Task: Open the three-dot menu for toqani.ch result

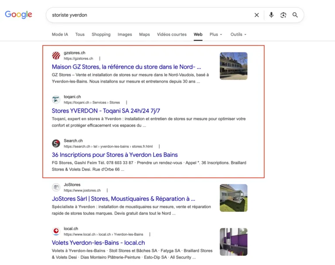Action: click(x=126, y=103)
